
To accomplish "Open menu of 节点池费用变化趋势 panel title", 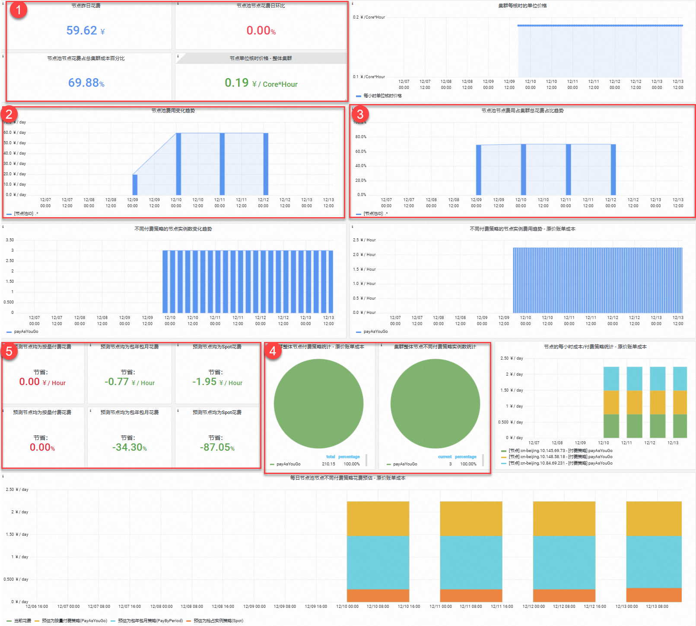I will coord(173,111).
